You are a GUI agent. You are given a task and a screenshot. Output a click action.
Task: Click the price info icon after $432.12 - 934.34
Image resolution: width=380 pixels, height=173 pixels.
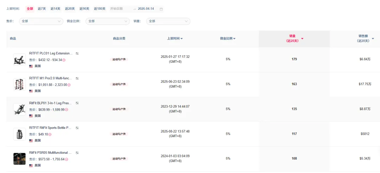click(64, 60)
